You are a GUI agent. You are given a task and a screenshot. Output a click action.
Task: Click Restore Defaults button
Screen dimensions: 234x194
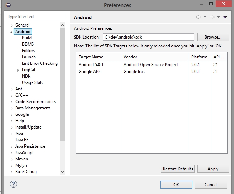pos(178,169)
